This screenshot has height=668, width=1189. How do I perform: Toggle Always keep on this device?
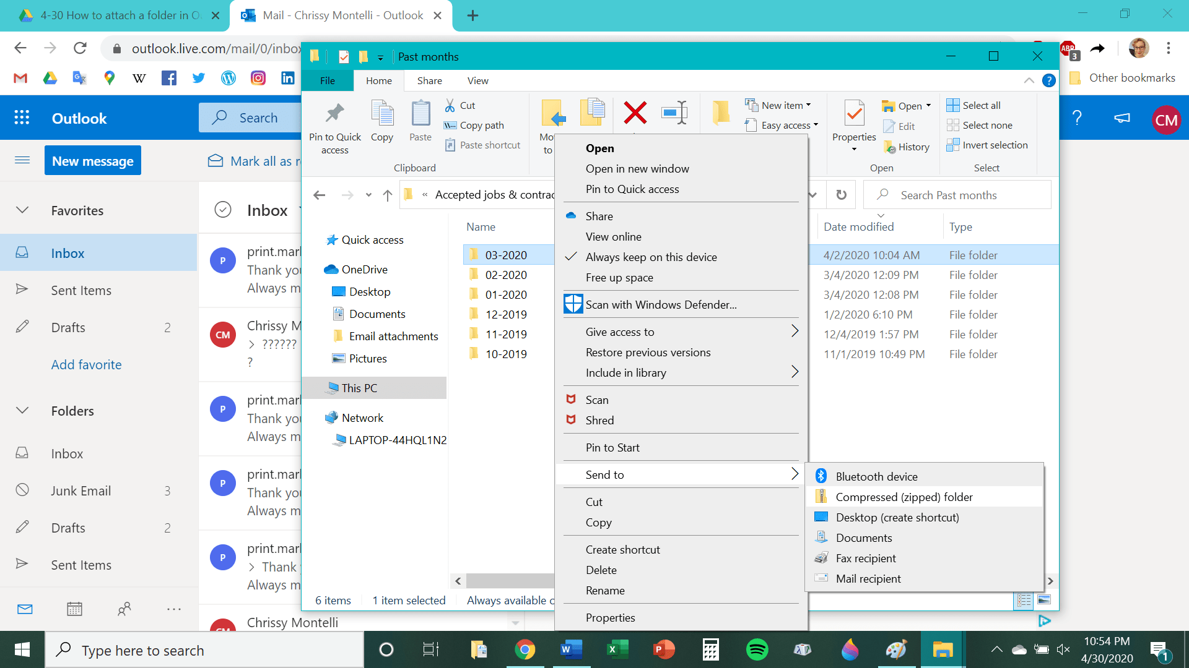click(x=651, y=257)
